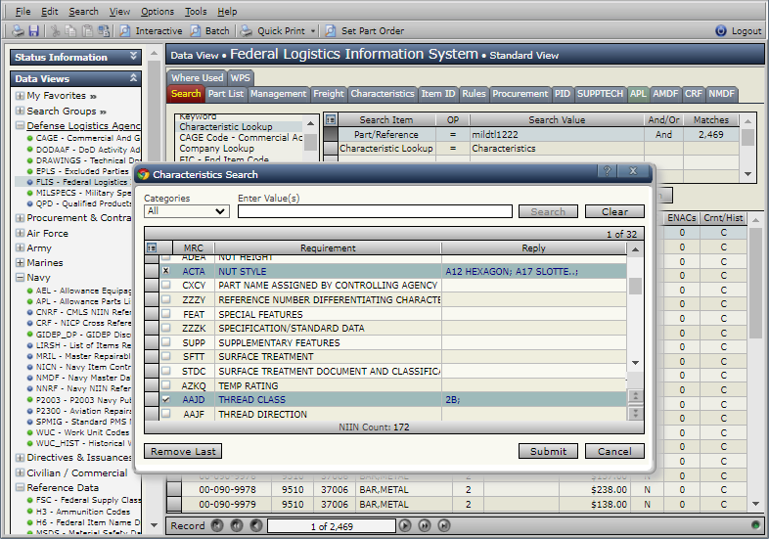Click the Save disk icon

tap(34, 31)
